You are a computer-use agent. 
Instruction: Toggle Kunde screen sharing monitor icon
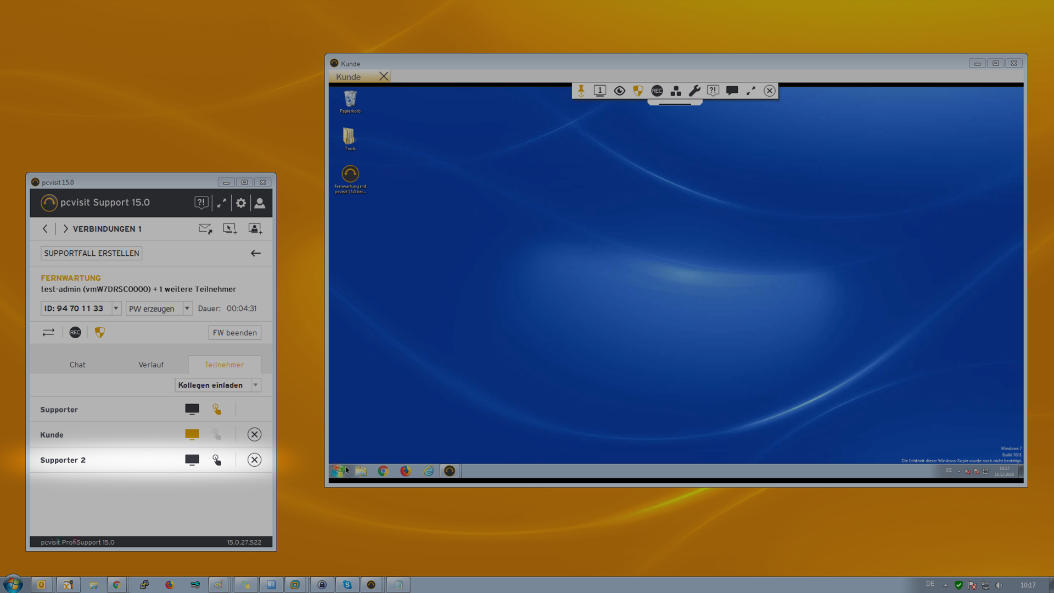pos(192,434)
